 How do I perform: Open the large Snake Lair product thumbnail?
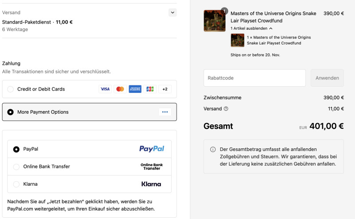[x=214, y=21]
